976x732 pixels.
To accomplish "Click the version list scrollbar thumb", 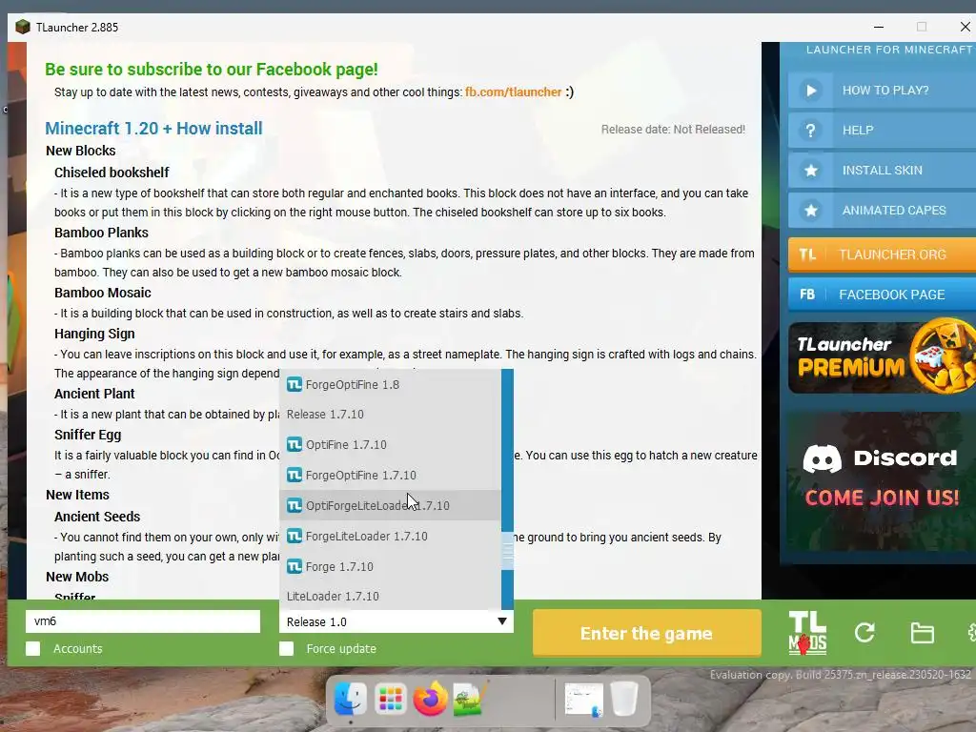I will point(507,551).
